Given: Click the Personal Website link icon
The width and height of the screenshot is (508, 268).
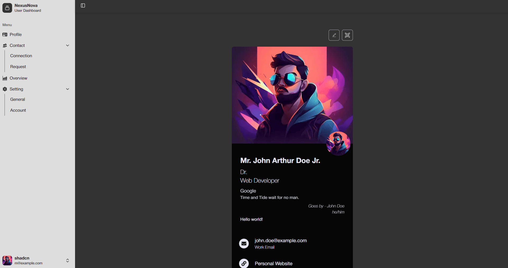Looking at the screenshot, I should click(x=244, y=263).
